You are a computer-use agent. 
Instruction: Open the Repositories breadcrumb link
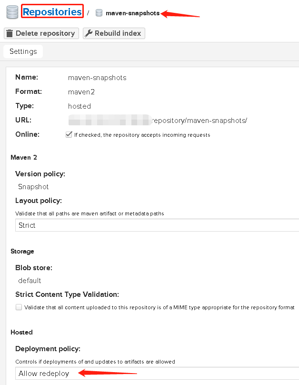coord(52,12)
